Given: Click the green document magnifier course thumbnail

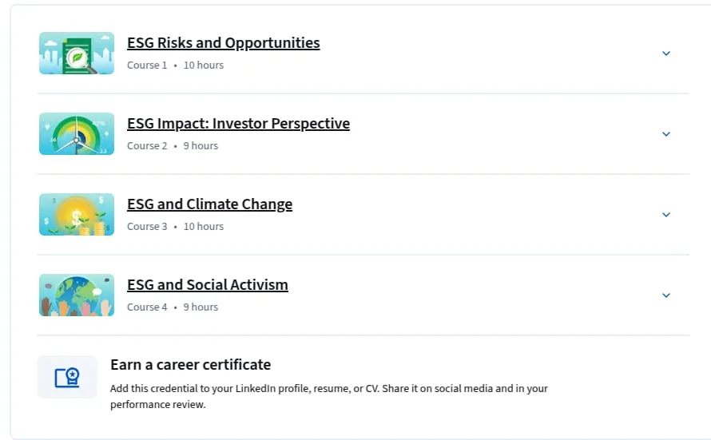Looking at the screenshot, I should click(x=77, y=53).
